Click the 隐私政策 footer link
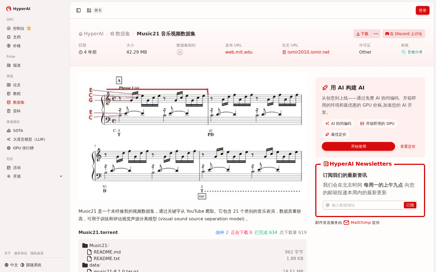Image resolution: width=436 pixels, height=272 pixels. click(37, 253)
